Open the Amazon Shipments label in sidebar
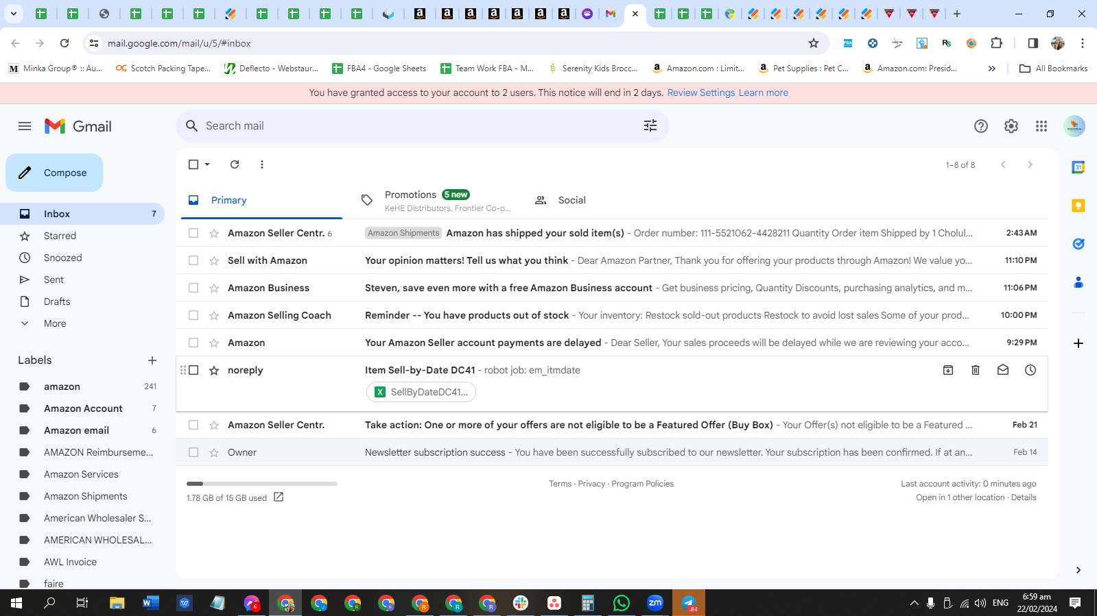 (x=85, y=496)
